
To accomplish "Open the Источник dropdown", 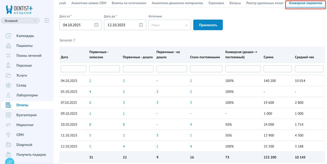I will [169, 25].
